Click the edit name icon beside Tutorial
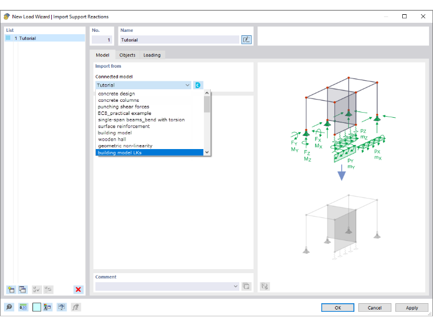The image size is (433, 326). pos(246,40)
